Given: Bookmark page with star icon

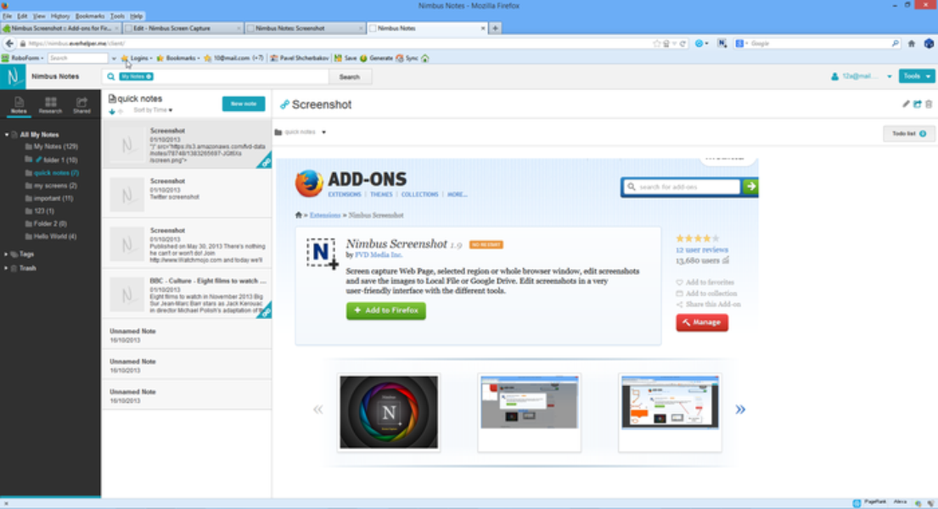Looking at the screenshot, I should (657, 43).
